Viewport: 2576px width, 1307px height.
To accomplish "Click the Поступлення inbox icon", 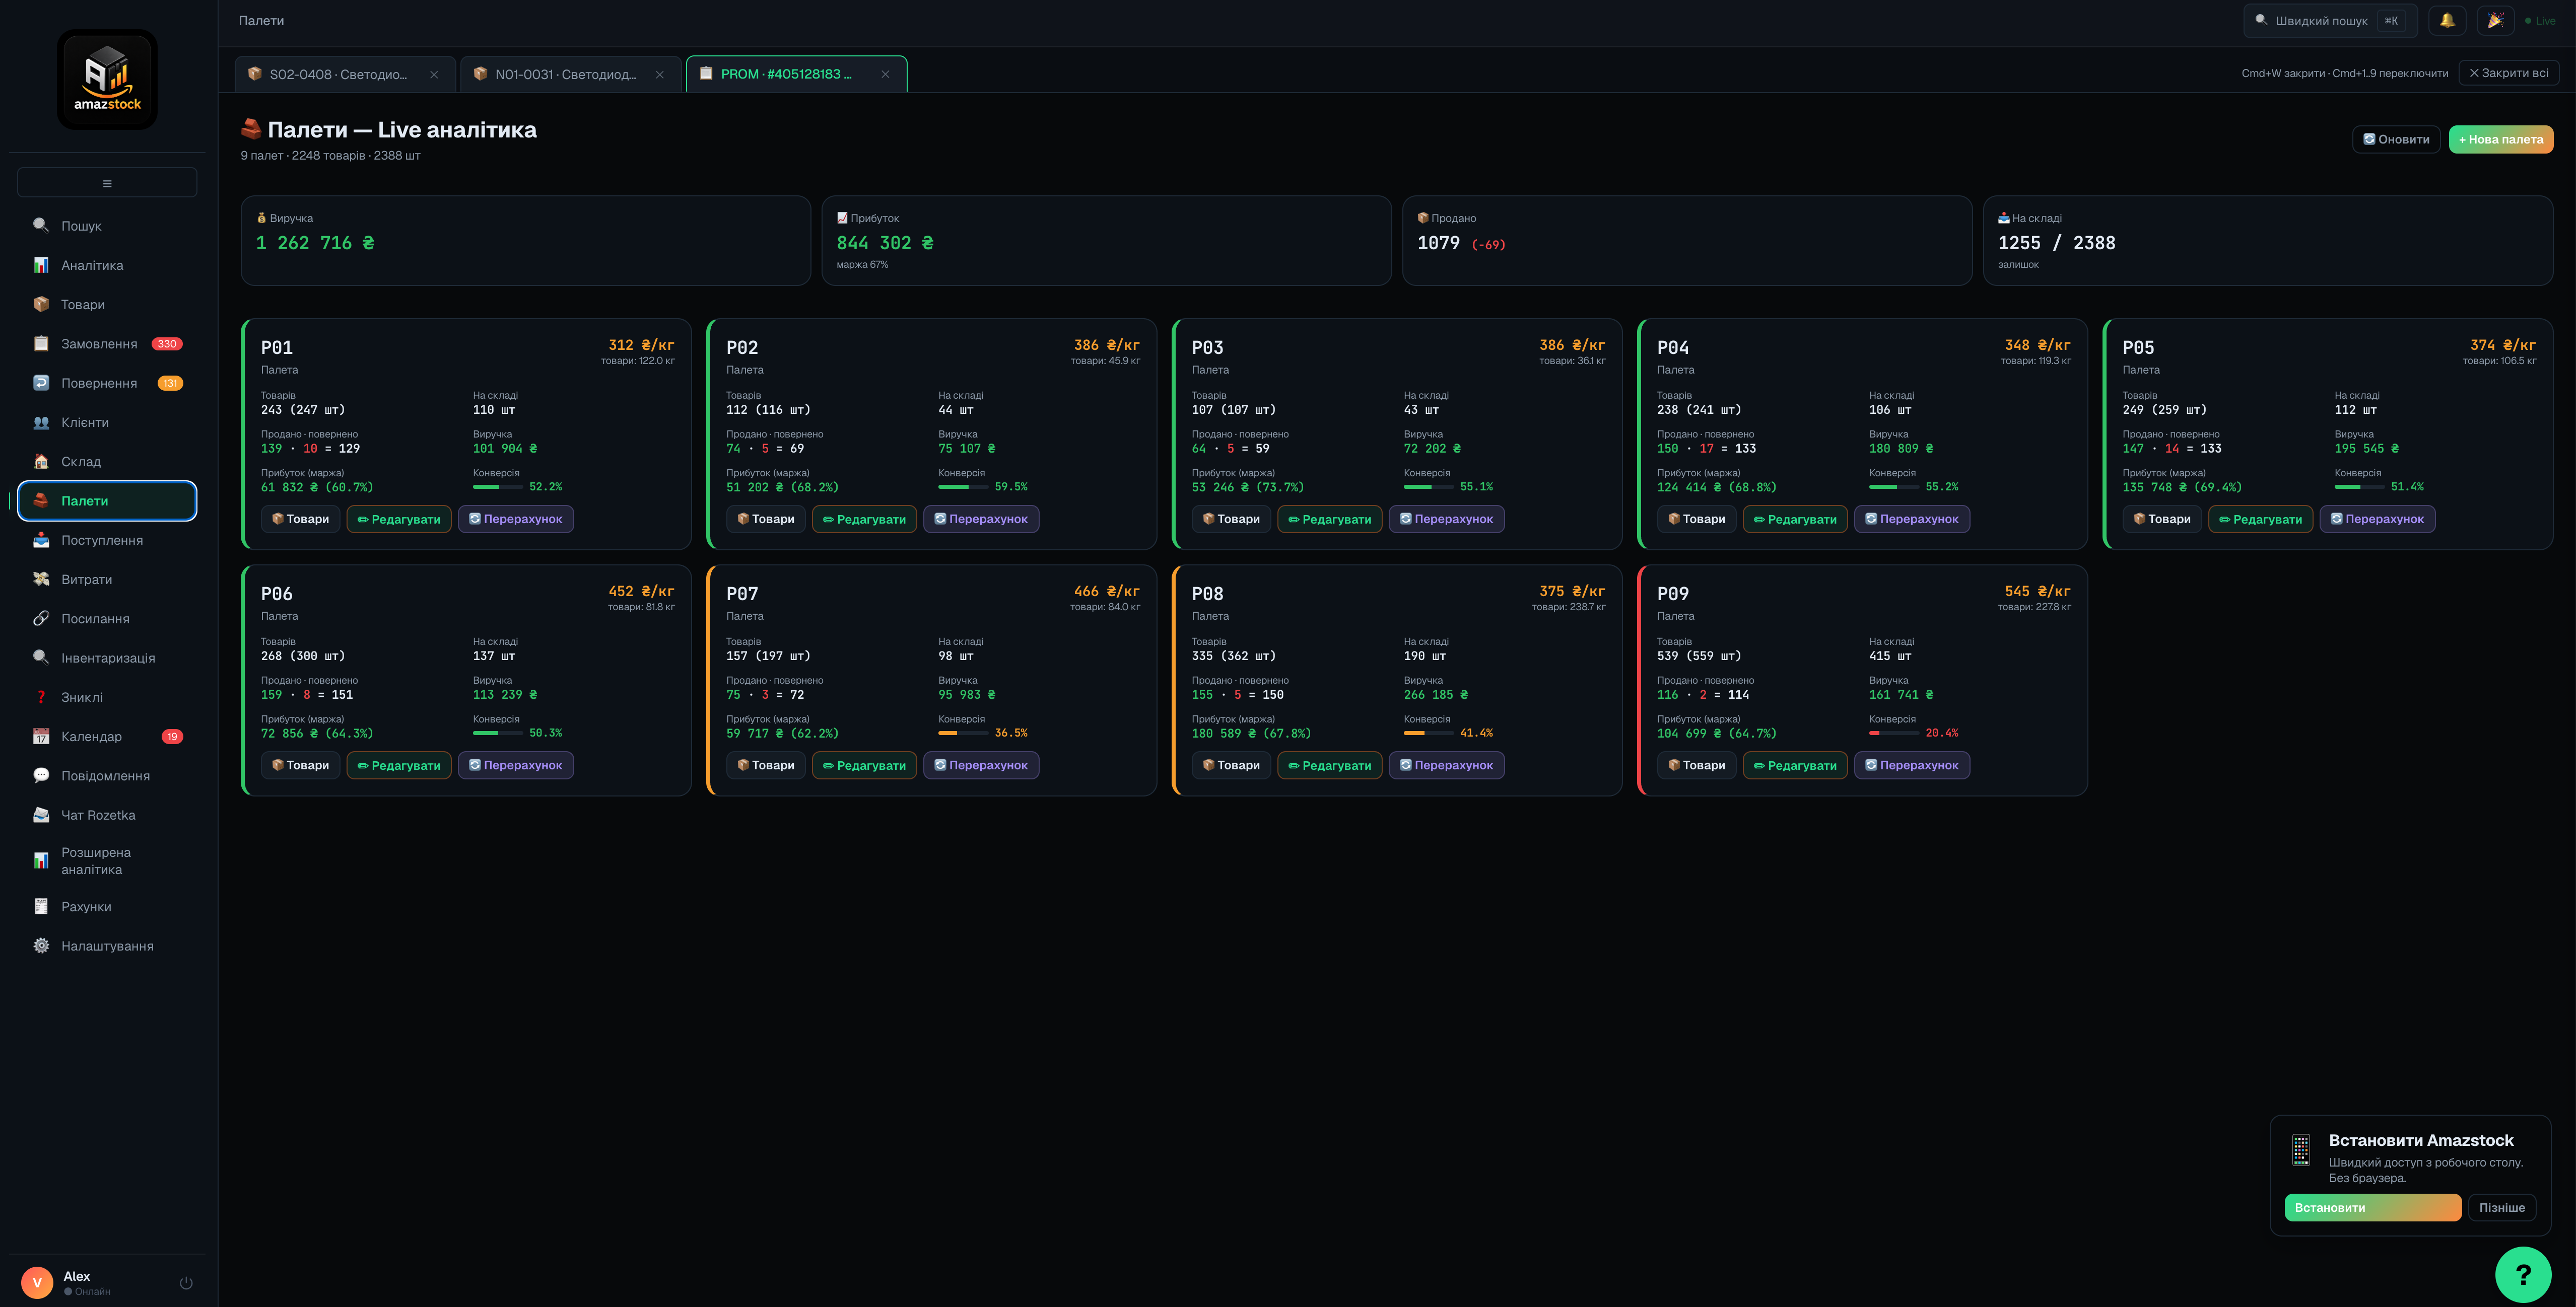I will (x=41, y=541).
